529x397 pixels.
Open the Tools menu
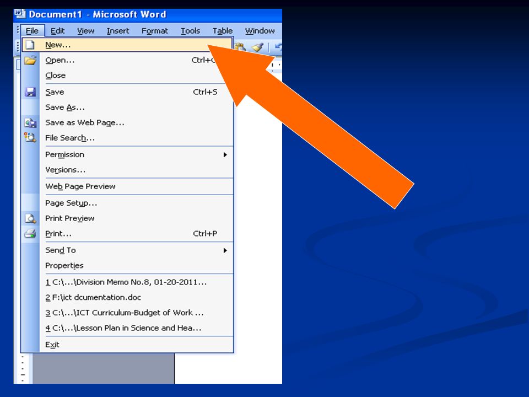pyautogui.click(x=190, y=31)
